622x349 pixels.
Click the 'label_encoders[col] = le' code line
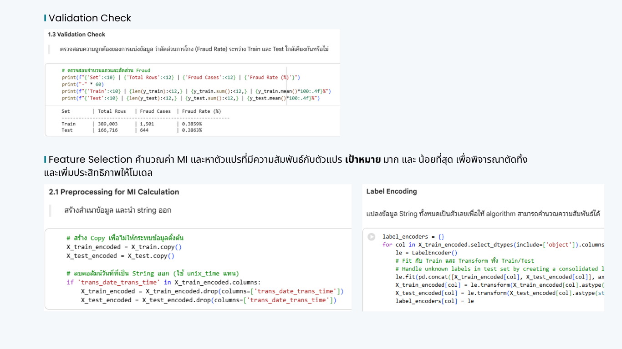pyautogui.click(x=435, y=301)
